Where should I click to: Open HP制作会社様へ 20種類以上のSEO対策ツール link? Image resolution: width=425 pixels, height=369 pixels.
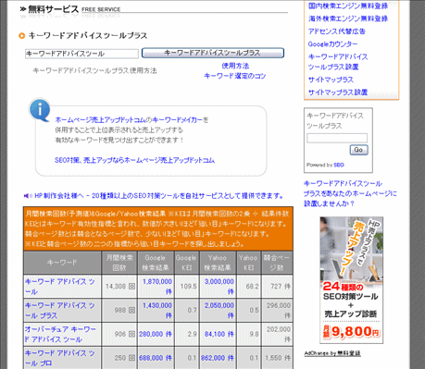pyautogui.click(x=159, y=196)
